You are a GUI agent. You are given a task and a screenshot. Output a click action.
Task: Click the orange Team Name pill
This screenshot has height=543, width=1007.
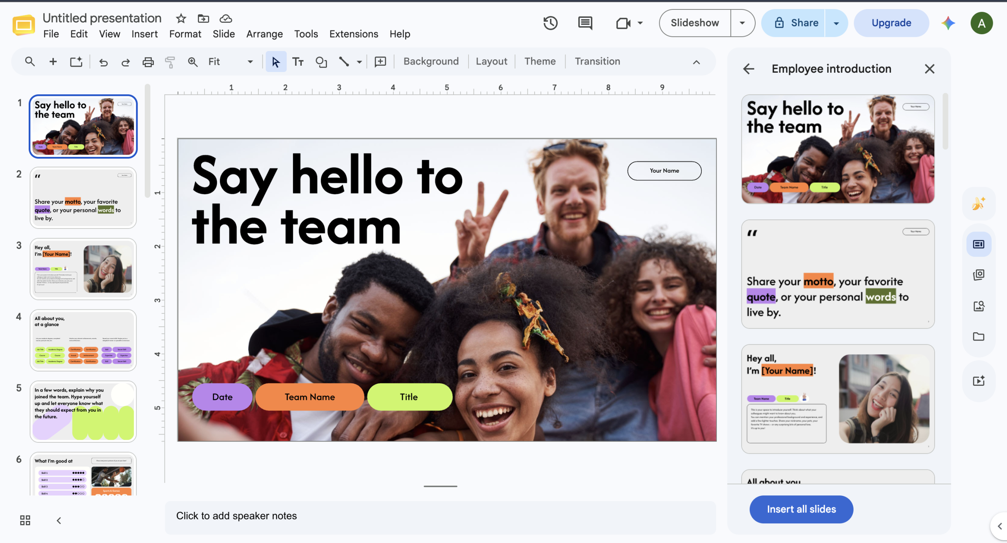coord(310,397)
